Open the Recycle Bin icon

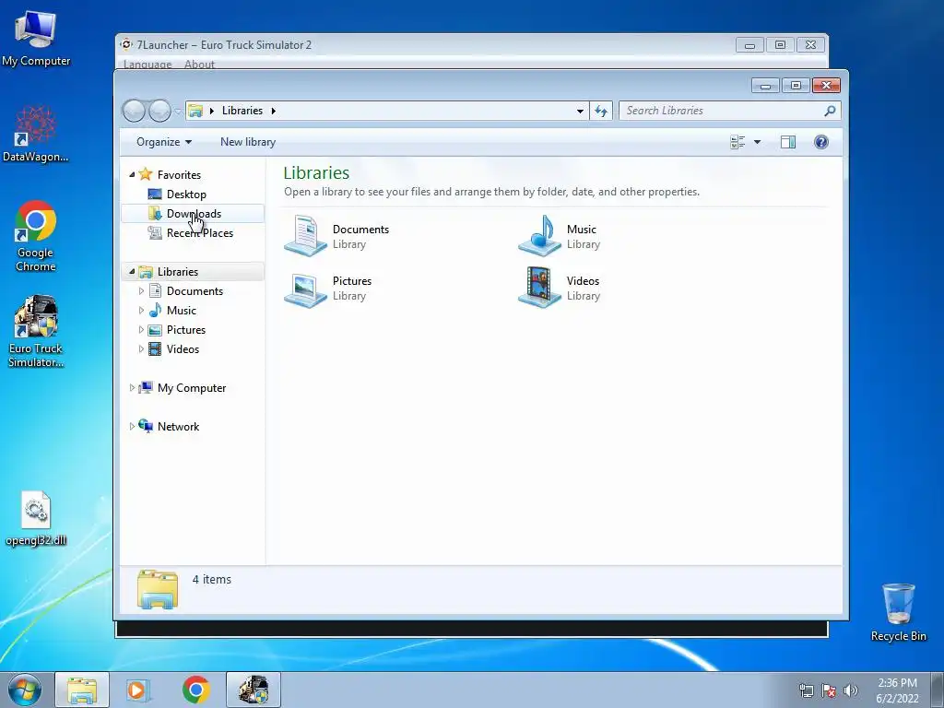pyautogui.click(x=898, y=612)
